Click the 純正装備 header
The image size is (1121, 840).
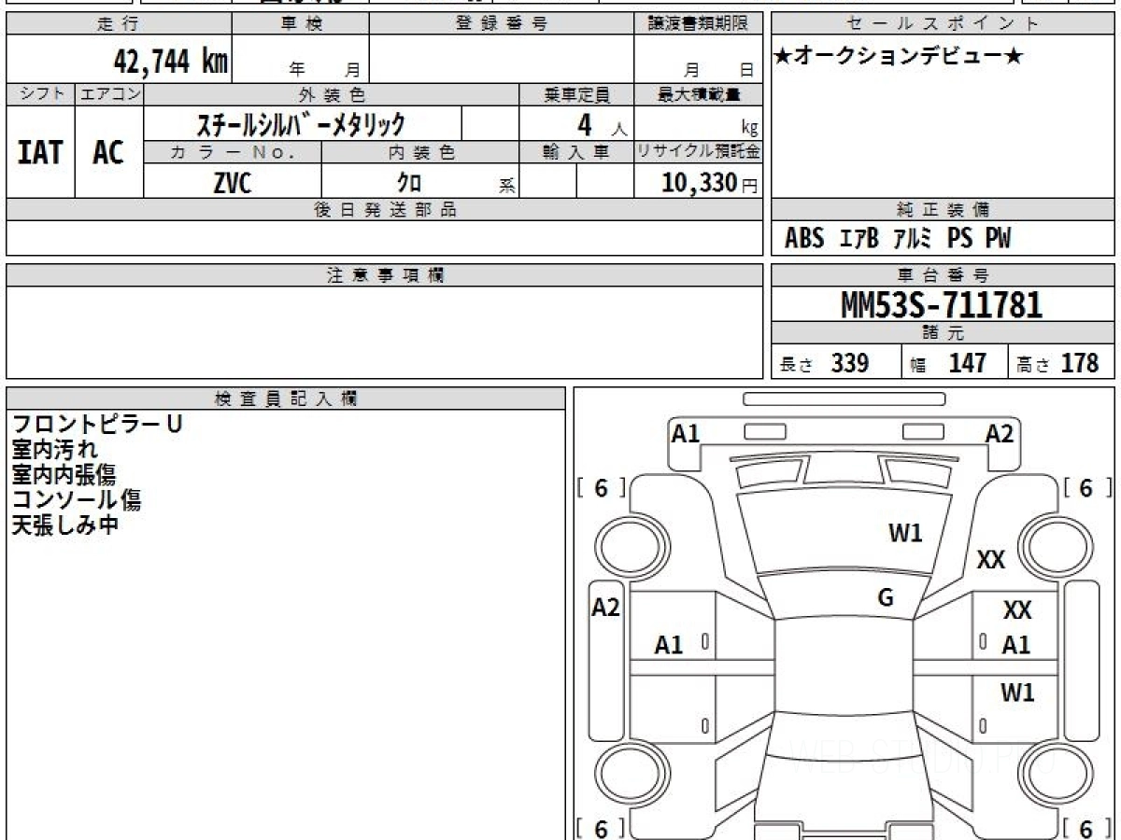944,210
